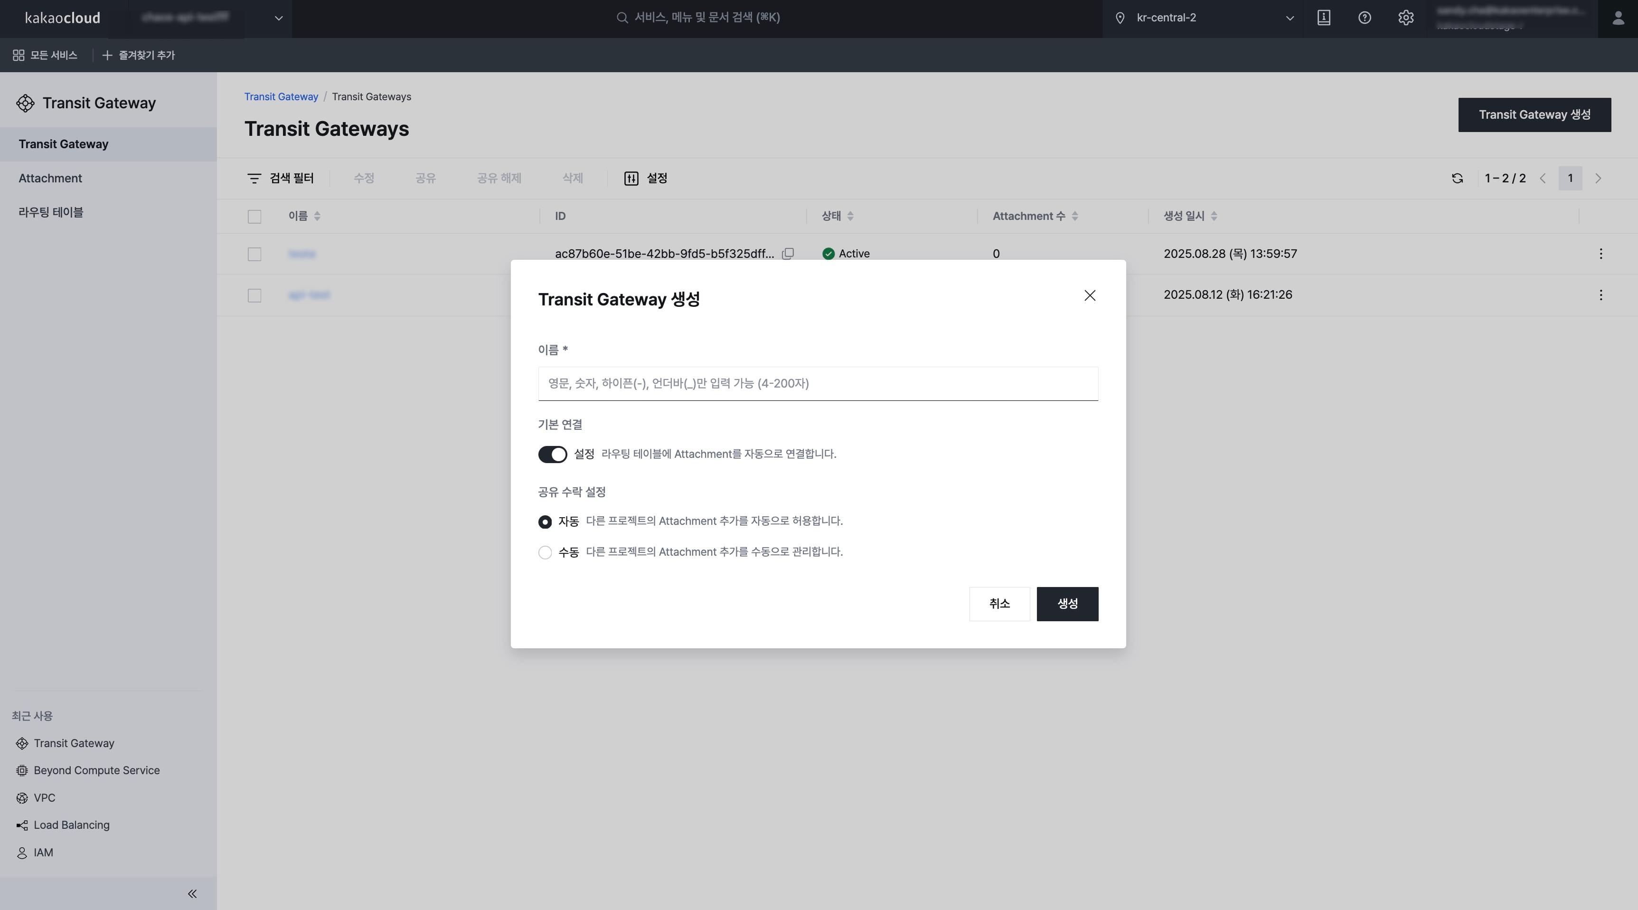Copy the Transit Gateway ID

pyautogui.click(x=788, y=254)
